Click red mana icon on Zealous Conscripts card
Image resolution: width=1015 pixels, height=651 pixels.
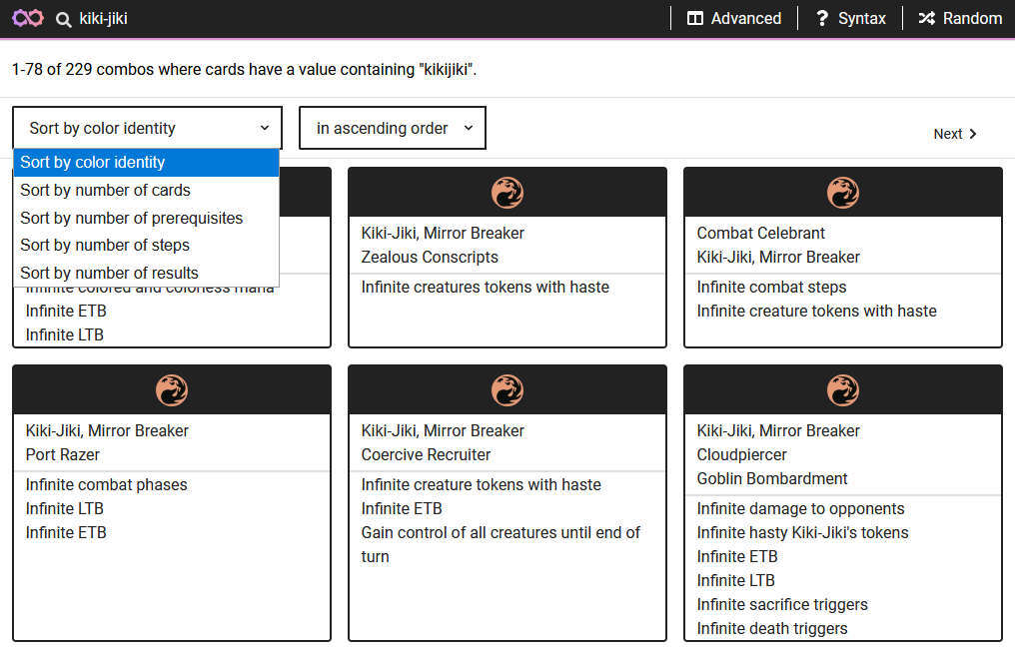click(x=507, y=192)
